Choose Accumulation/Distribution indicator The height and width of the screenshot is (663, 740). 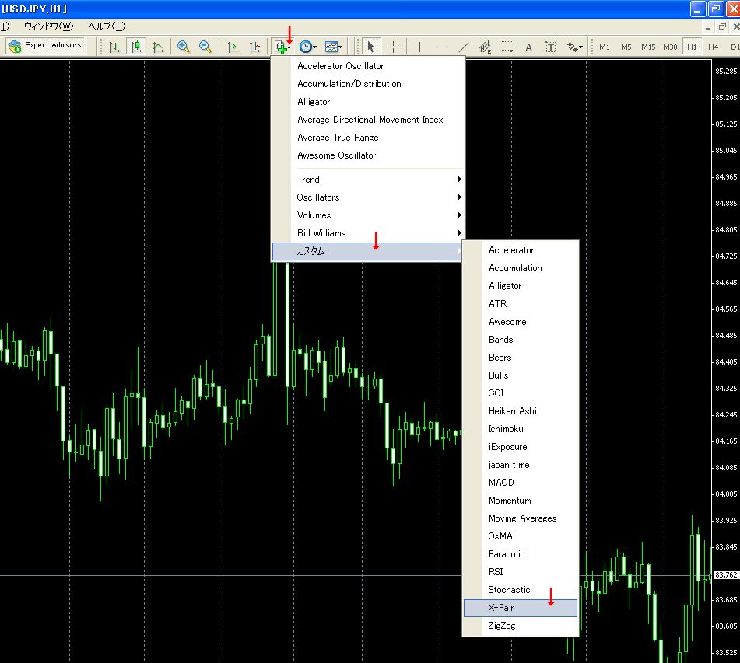pos(368,84)
